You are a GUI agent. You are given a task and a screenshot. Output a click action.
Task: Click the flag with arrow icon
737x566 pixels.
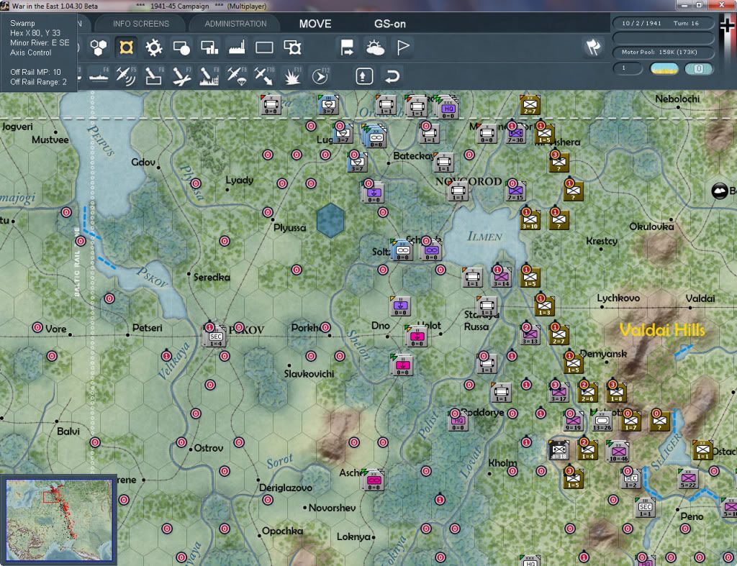(x=347, y=47)
